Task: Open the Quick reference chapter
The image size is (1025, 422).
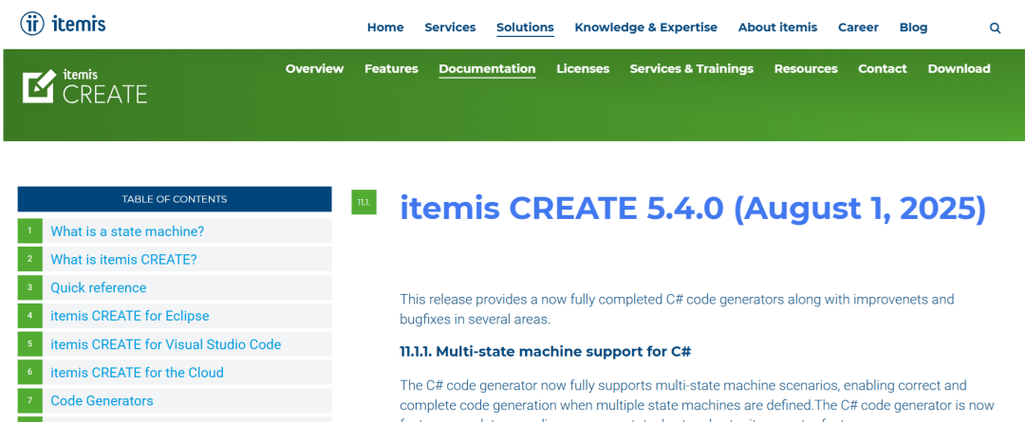Action: click(98, 288)
